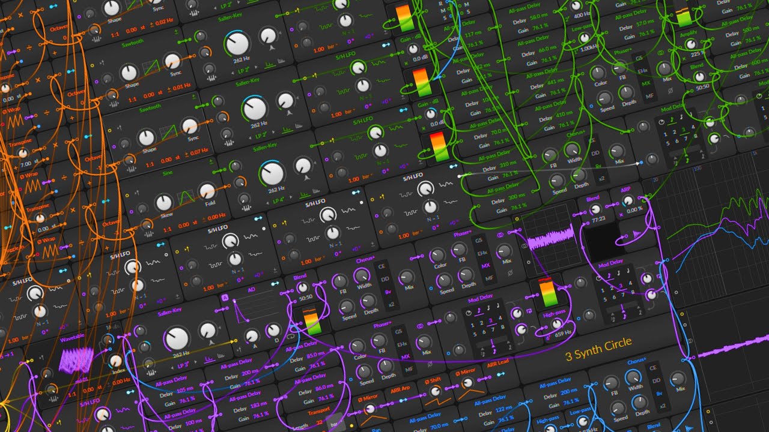769x432 pixels.
Task: Click the '310 ms' delay value
Action: click(508, 164)
